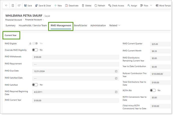Image resolution: width=174 pixels, height=116 pixels.
Task: Create a New record
Action: pos(58,5)
